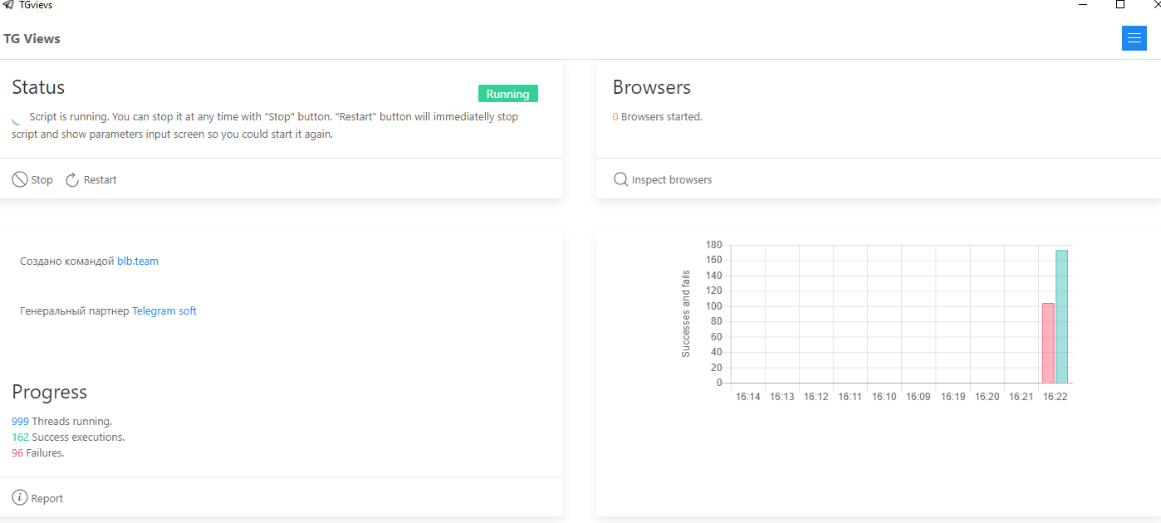1161x523 pixels.
Task: Follow the Telegram soft partner link
Action: (164, 310)
